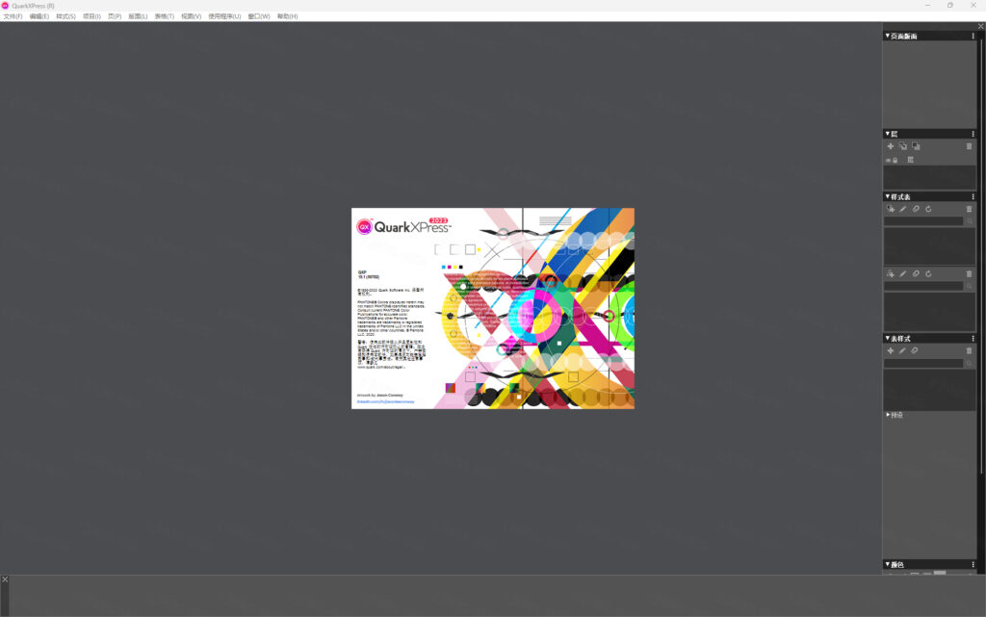Viewport: 986px width, 617px height.
Task: Collapse the 样式表 panel
Action: (887, 196)
